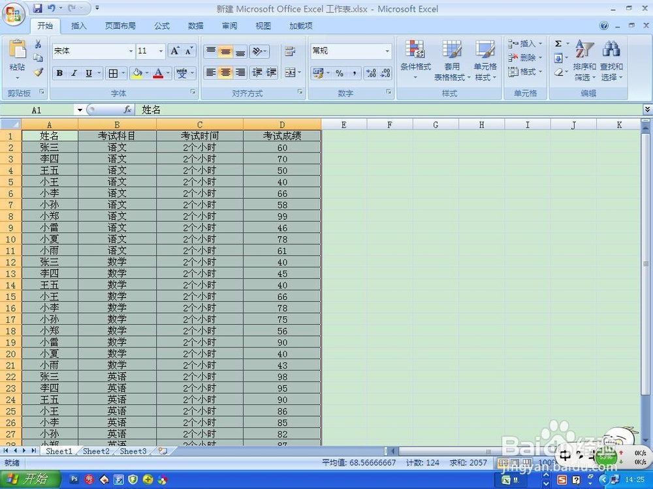Screen dimensions: 653x489
Task: Open Excel Help question mark
Action: [x=604, y=26]
